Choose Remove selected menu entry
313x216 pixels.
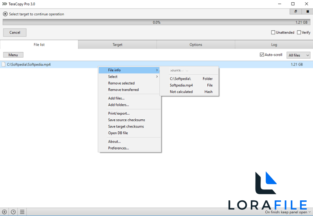130,83
